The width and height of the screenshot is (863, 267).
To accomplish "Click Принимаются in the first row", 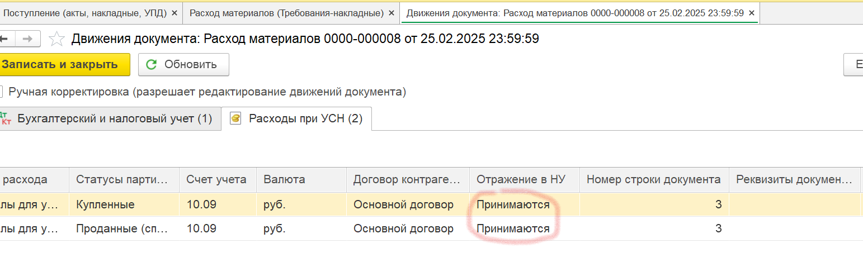I will (513, 204).
